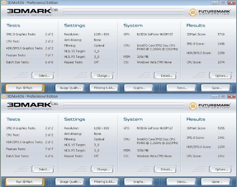The width and height of the screenshot is (237, 187).
Task: Click the 3DMark06 logo in upper window
Action: click(32, 12)
